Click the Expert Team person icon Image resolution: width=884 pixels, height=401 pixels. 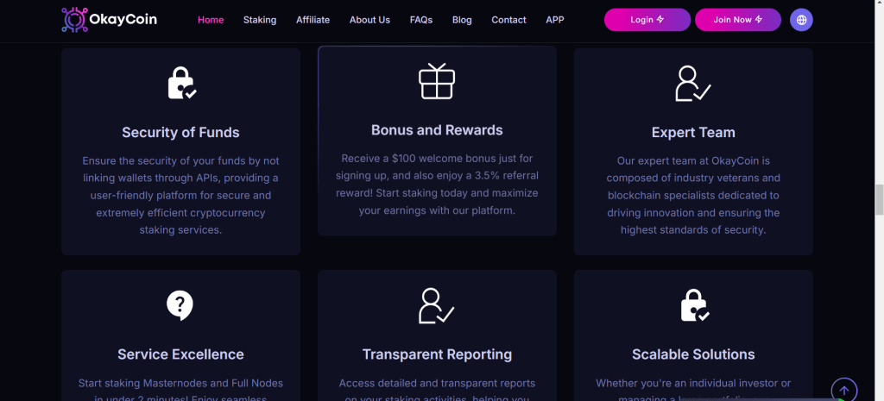click(x=692, y=83)
